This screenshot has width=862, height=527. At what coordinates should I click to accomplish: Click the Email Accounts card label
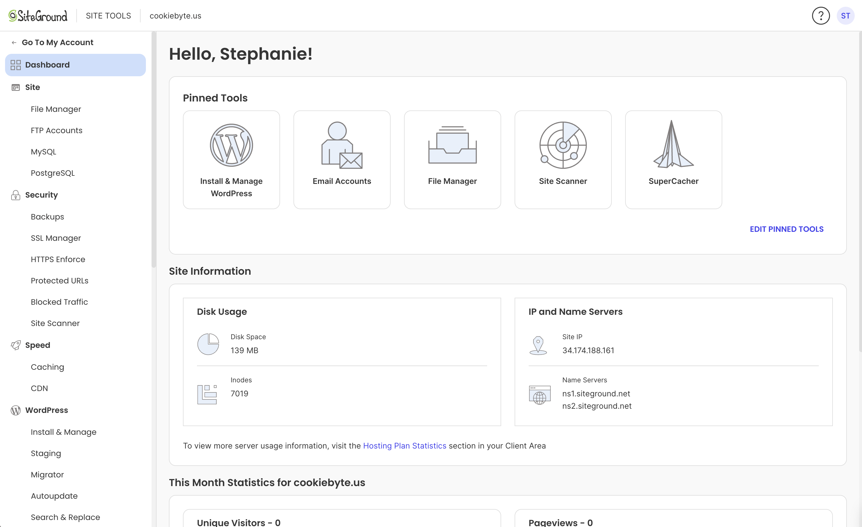click(342, 181)
